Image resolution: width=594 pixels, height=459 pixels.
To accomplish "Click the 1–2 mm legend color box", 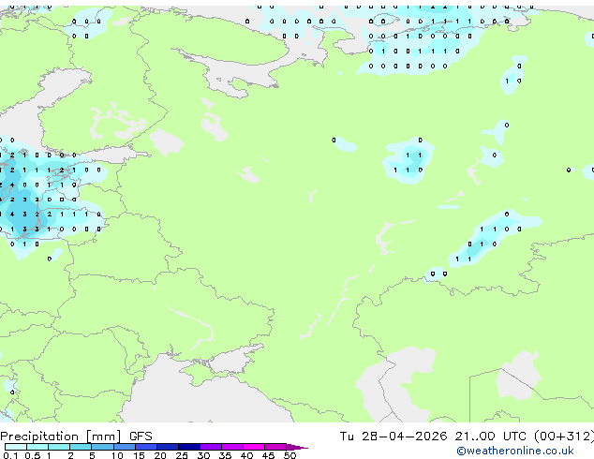I will [x=59, y=447].
